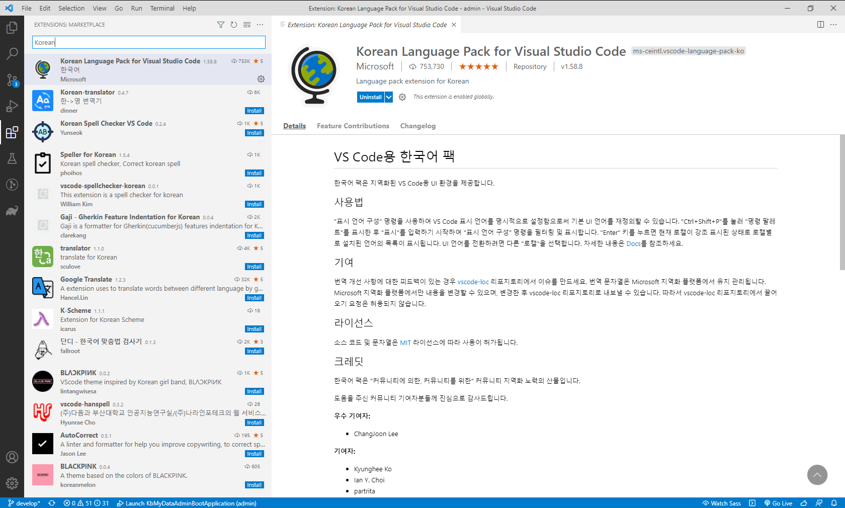The height and width of the screenshot is (508, 845).
Task: Click Launch KbMyDataAdminBootApplication in status bar
Action: tap(187, 503)
